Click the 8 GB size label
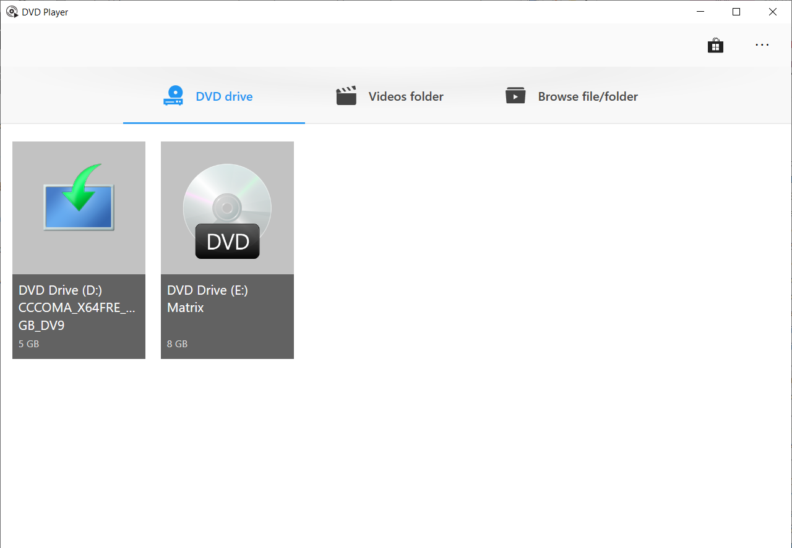Image resolution: width=792 pixels, height=548 pixels. tap(177, 344)
